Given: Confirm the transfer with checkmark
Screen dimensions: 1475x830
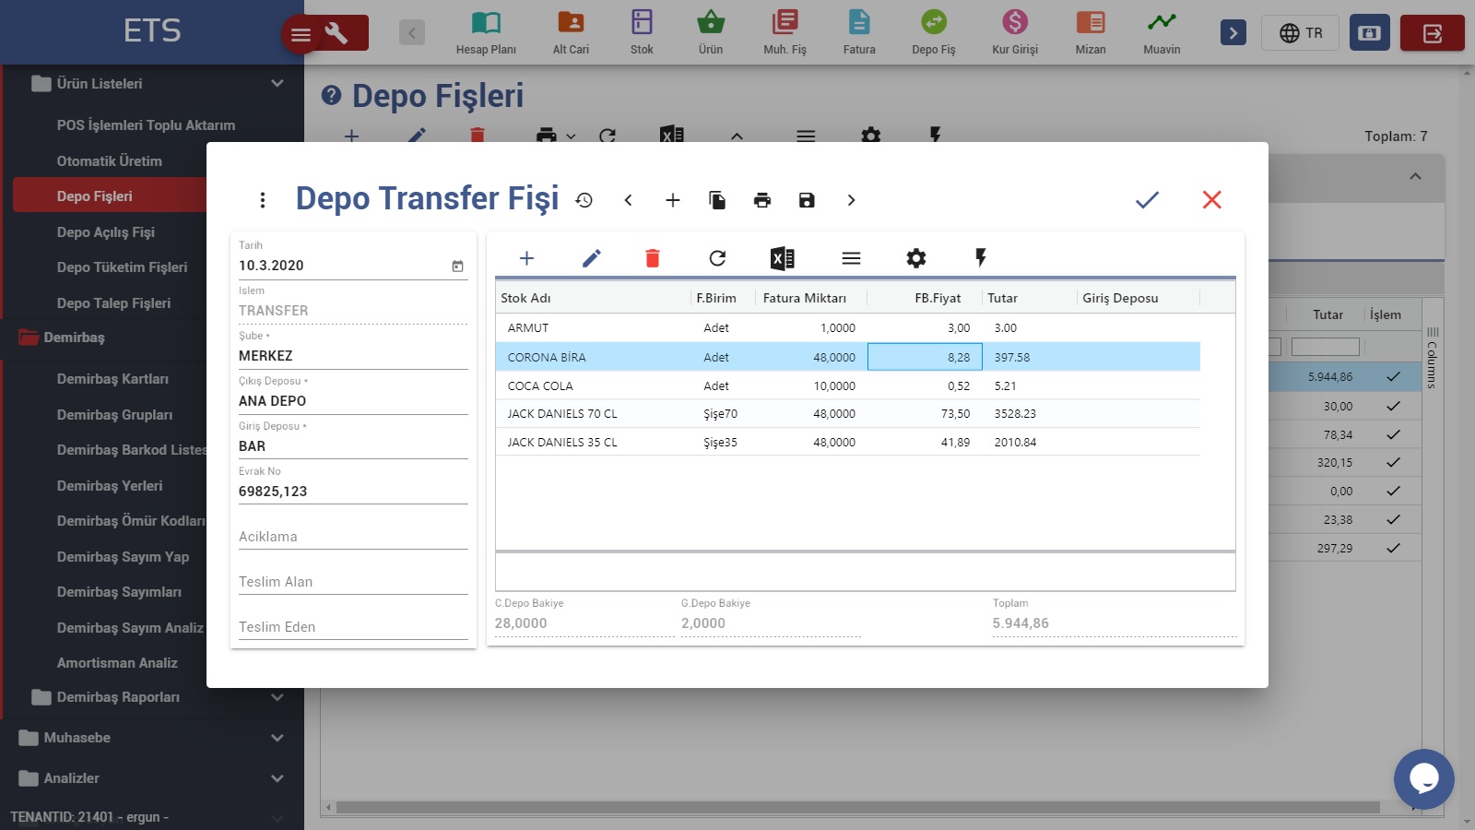Looking at the screenshot, I should (1147, 200).
